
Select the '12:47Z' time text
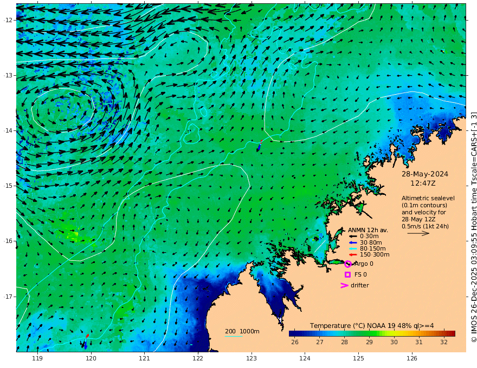pyautogui.click(x=423, y=183)
